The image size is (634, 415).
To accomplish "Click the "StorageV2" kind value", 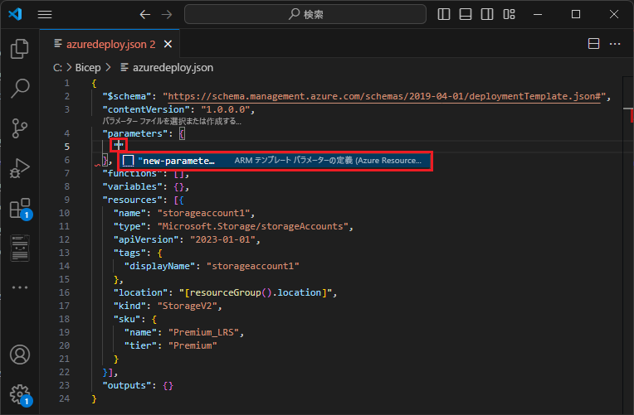I will pyautogui.click(x=188, y=306).
